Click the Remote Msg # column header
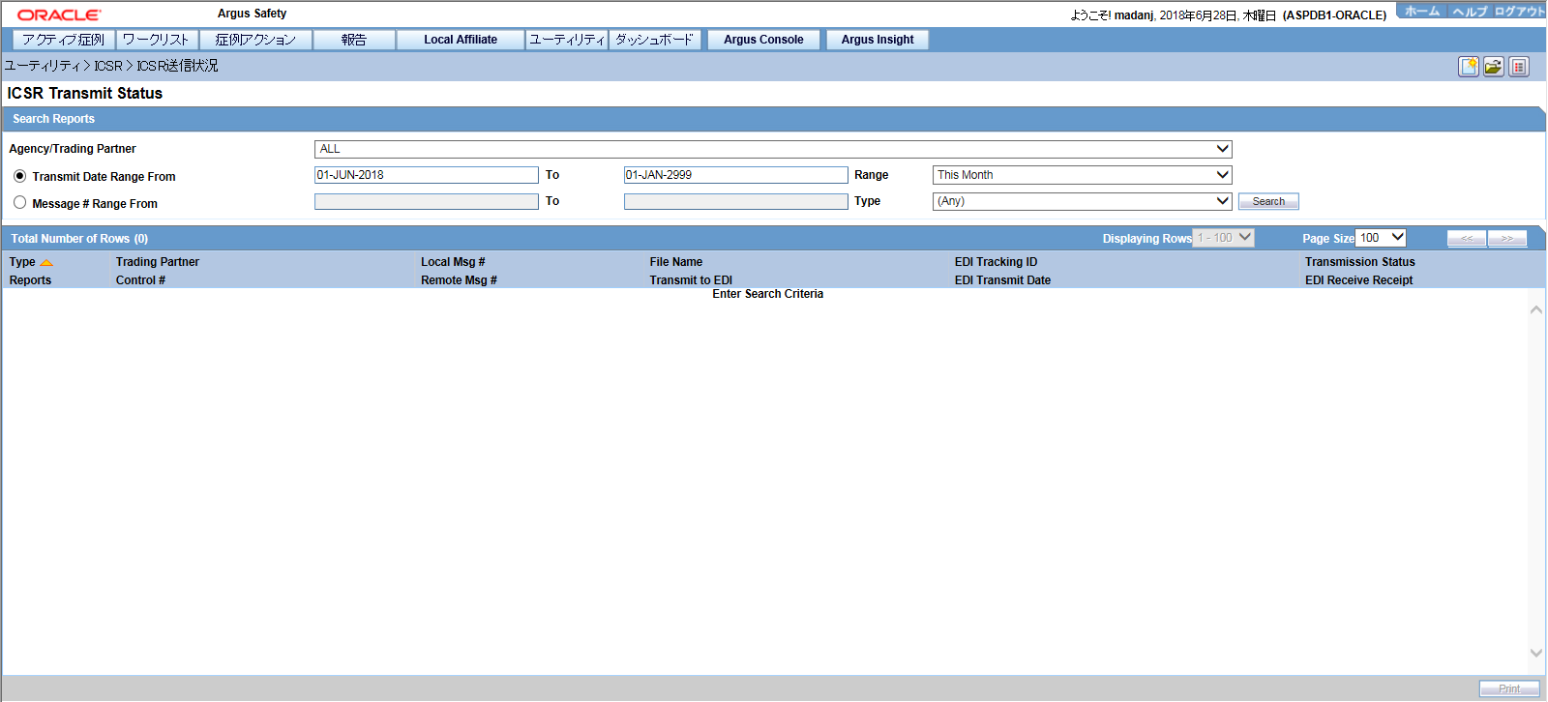Screen dimensions: 1548x702 (x=459, y=280)
